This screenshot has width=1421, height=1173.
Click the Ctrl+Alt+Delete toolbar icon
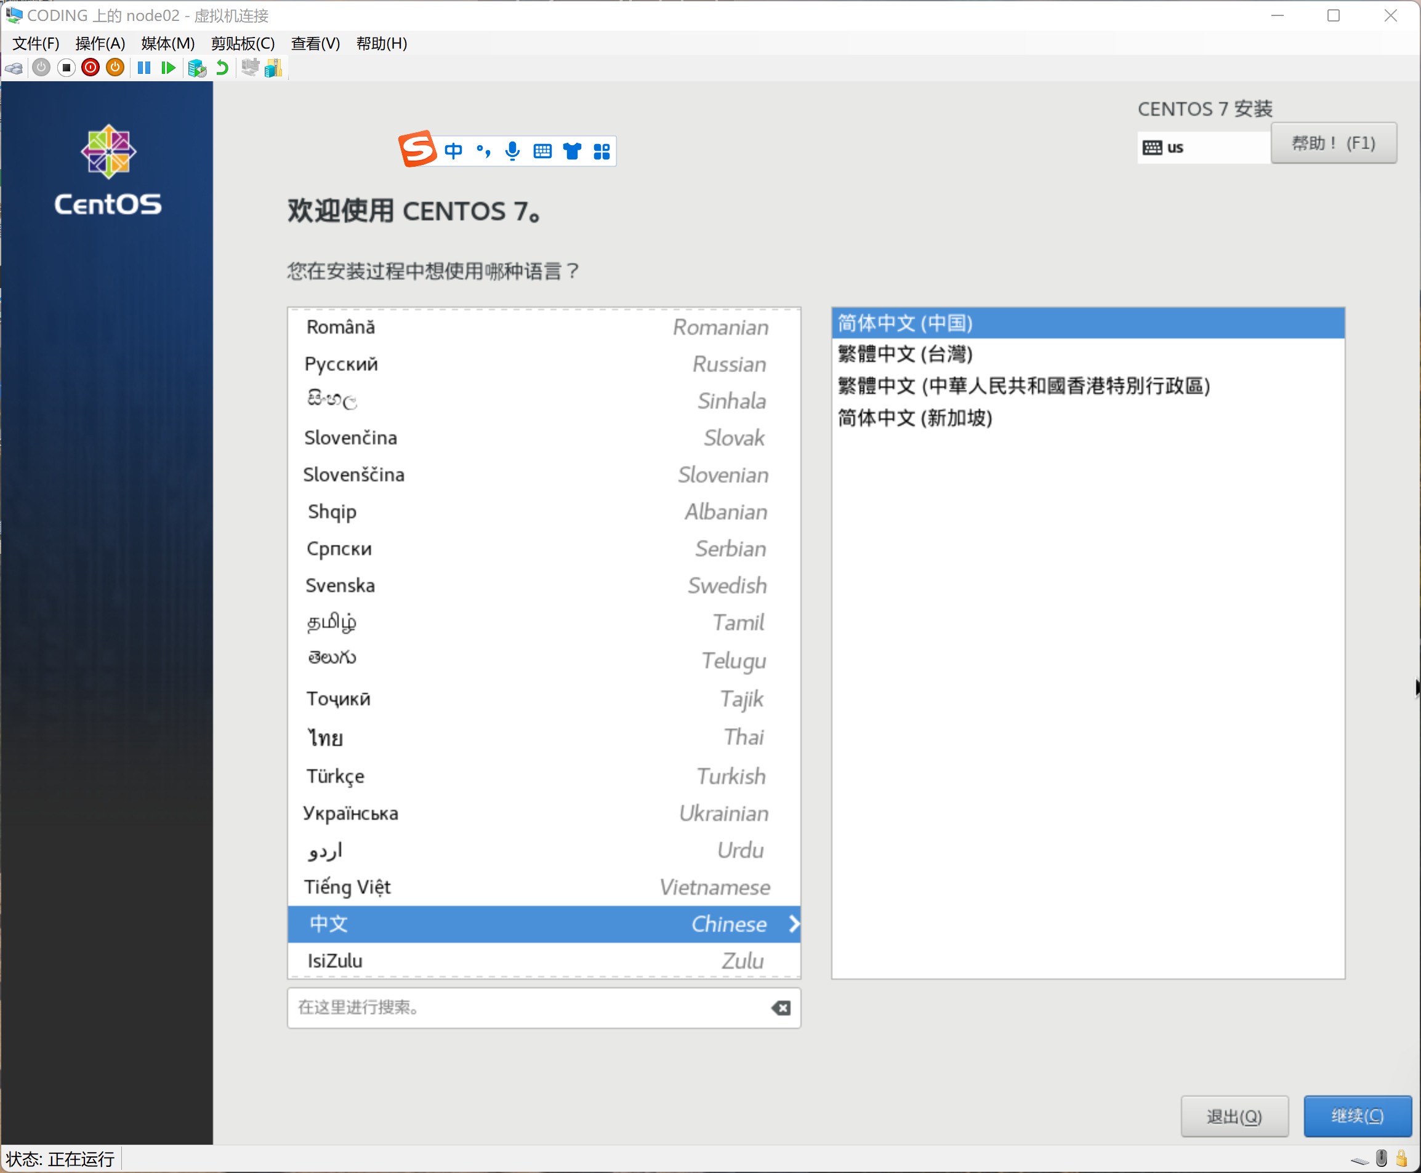click(14, 68)
